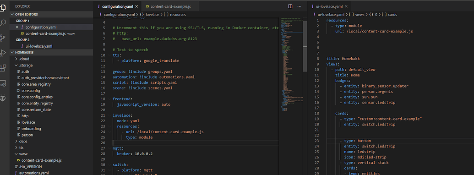Open the Extensions view
Viewport: 474px width, 175px height.
tap(3, 68)
